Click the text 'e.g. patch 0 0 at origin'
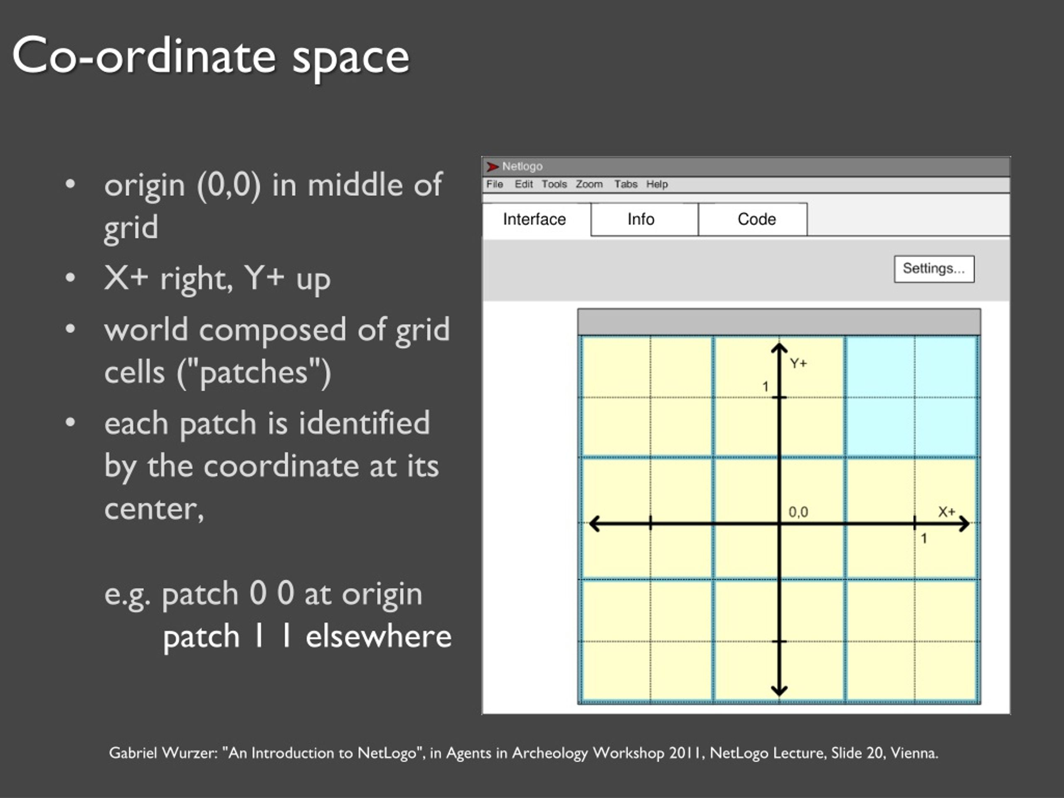The height and width of the screenshot is (798, 1064). [263, 594]
